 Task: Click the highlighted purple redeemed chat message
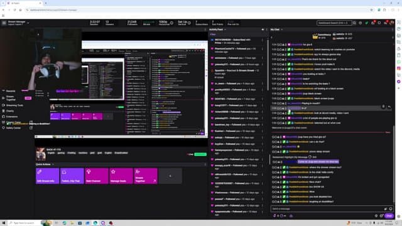click(318, 162)
